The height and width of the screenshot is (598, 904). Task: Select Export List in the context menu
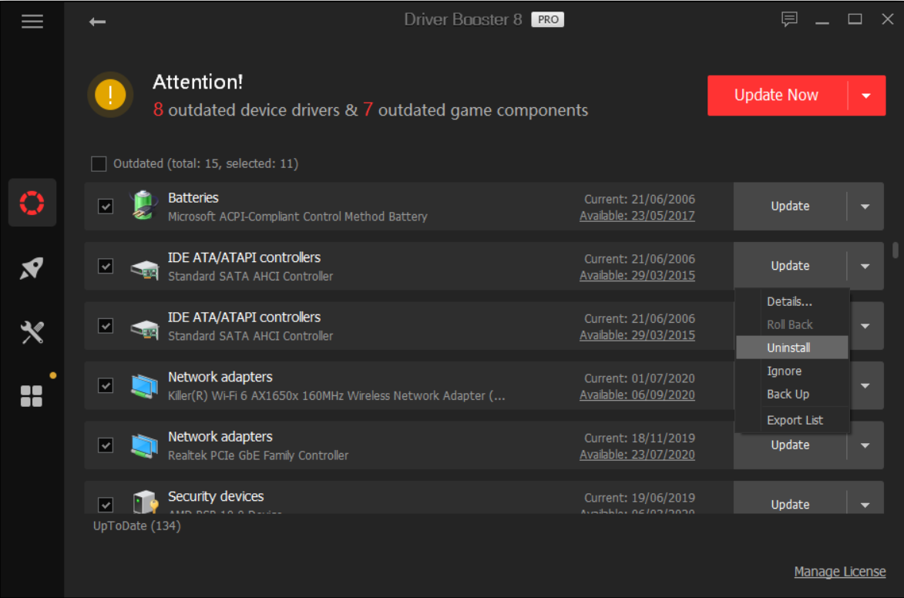click(x=795, y=420)
